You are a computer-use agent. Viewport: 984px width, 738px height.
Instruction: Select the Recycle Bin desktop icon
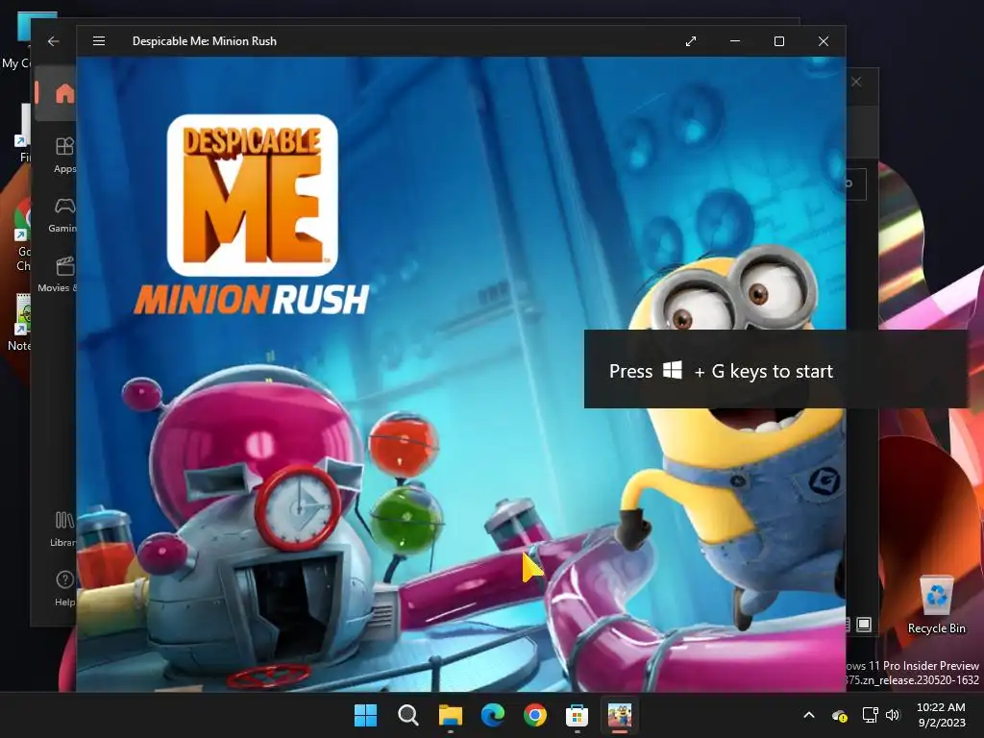[936, 605]
